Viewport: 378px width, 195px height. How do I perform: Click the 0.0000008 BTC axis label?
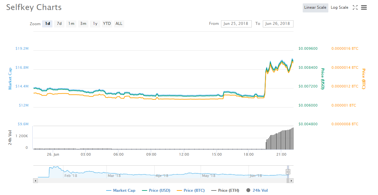(345, 124)
